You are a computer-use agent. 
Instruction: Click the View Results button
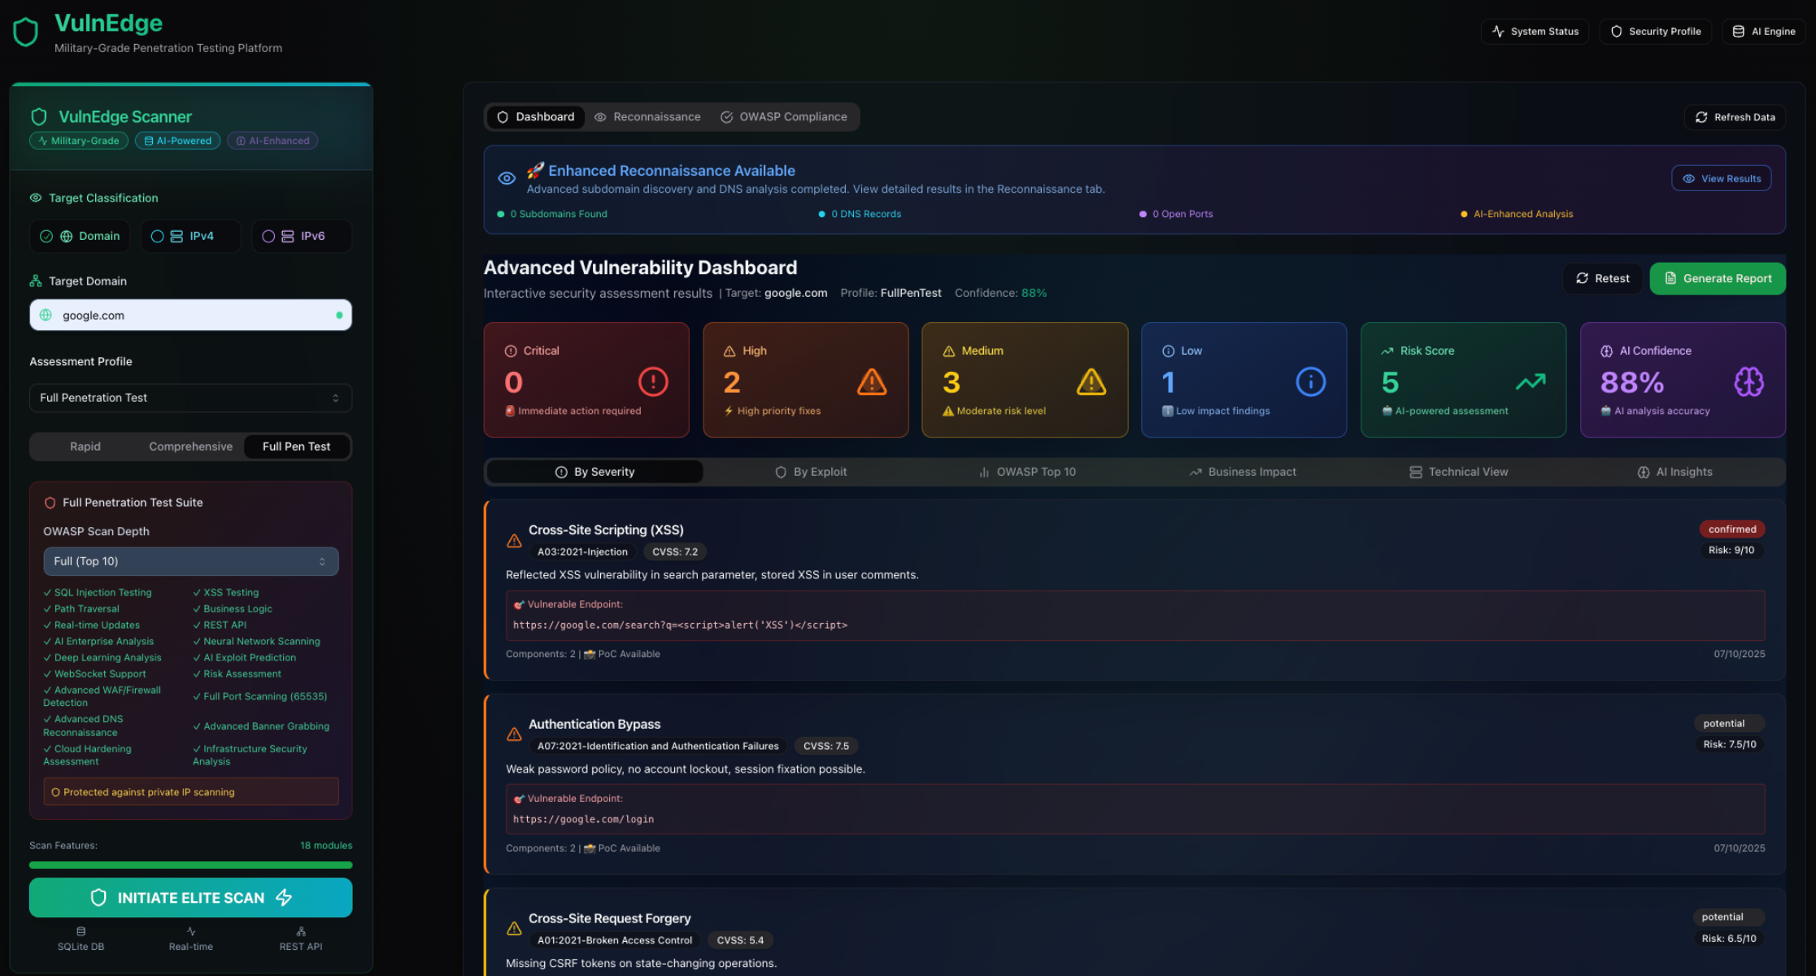tap(1721, 177)
